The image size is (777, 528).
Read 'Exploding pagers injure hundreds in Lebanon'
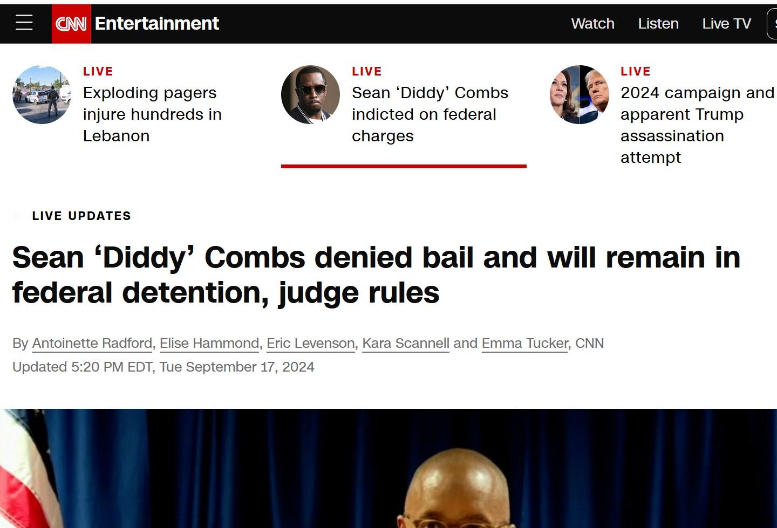[x=152, y=114]
